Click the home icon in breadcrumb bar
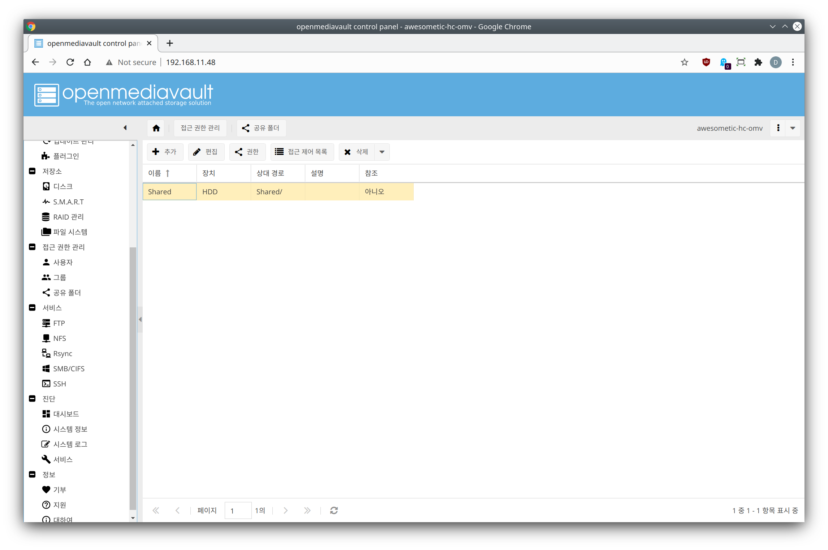This screenshot has height=550, width=828. tap(156, 128)
